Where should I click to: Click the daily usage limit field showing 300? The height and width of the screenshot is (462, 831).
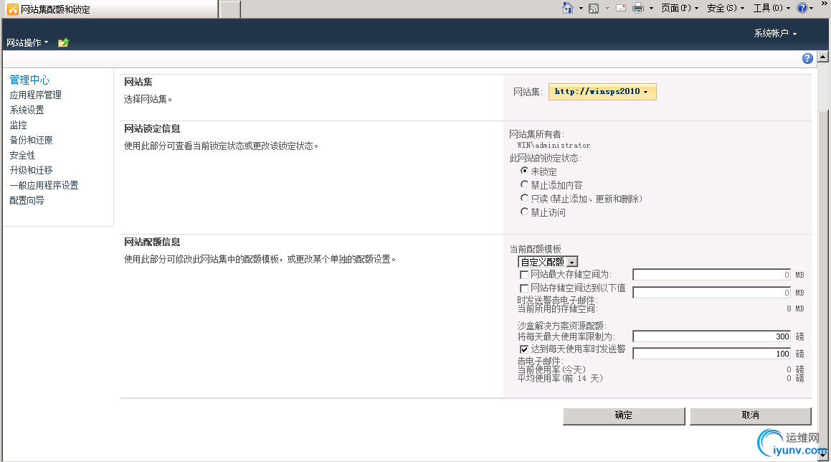(x=712, y=336)
